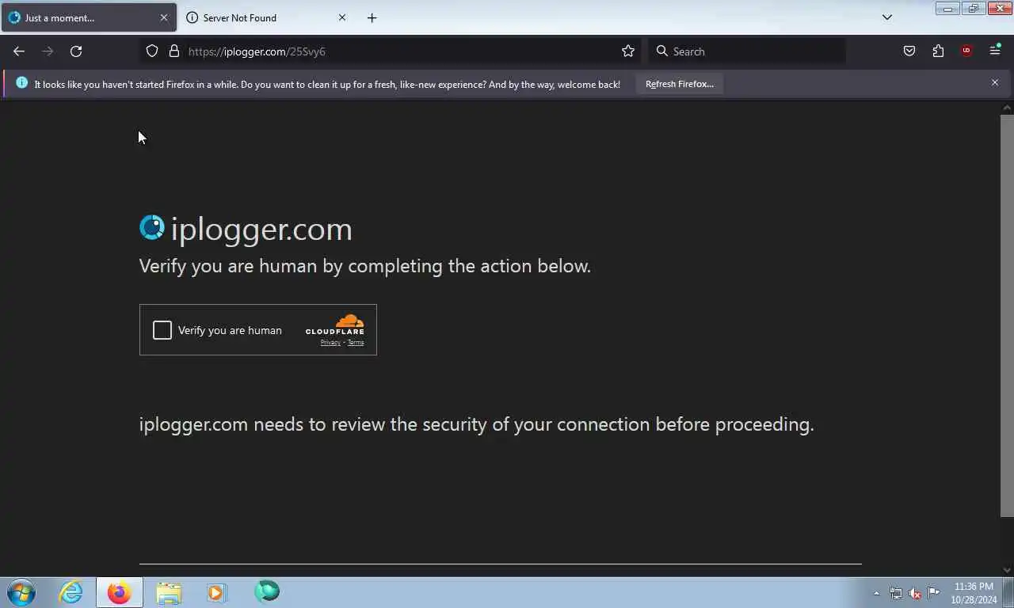Close the 'Just a moment...' tab
Screen dimensions: 1014x608
click(x=164, y=17)
